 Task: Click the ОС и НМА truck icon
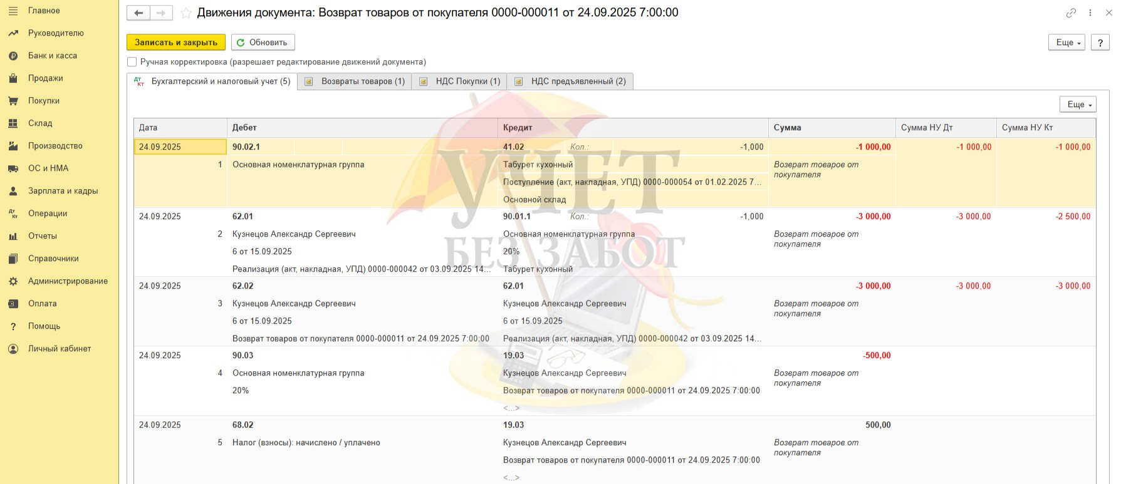pyautogui.click(x=13, y=168)
